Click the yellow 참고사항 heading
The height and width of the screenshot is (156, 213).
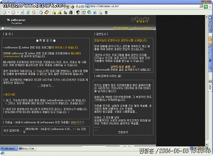[x=10, y=94]
